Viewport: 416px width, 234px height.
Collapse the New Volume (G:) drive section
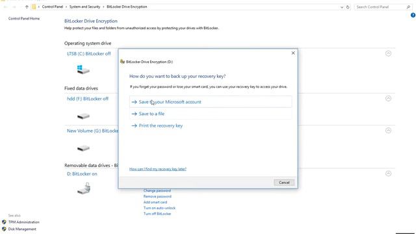tap(388, 131)
